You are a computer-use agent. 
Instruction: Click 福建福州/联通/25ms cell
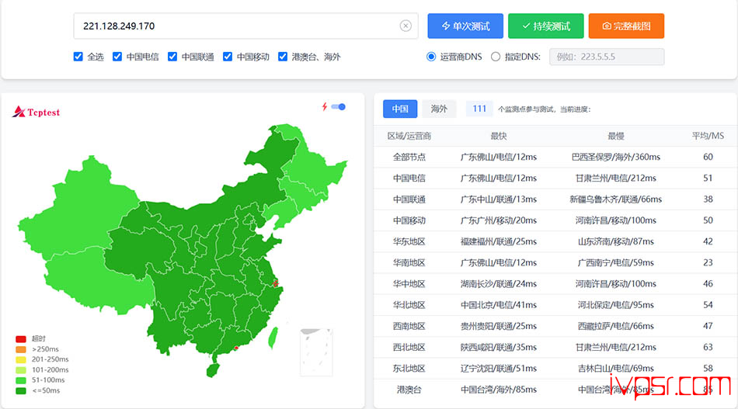click(499, 241)
